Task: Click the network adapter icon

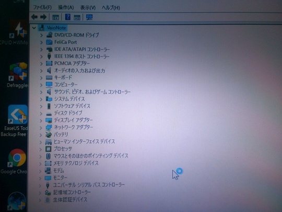Action: tap(49, 127)
